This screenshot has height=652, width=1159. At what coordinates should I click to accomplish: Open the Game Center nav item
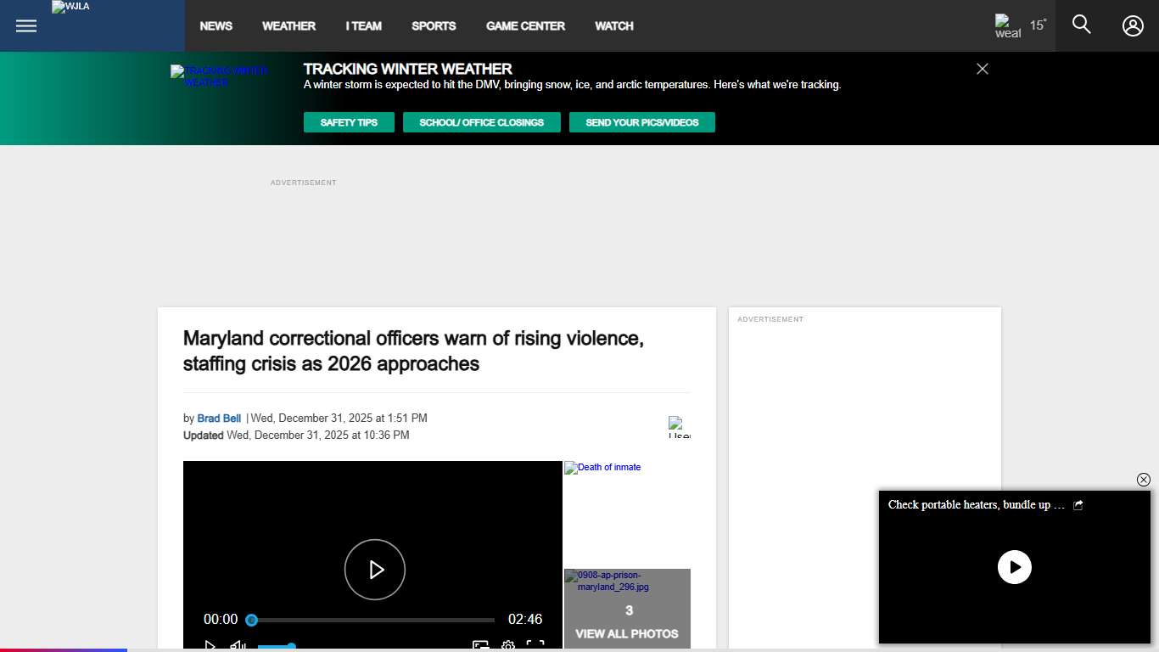tap(525, 26)
